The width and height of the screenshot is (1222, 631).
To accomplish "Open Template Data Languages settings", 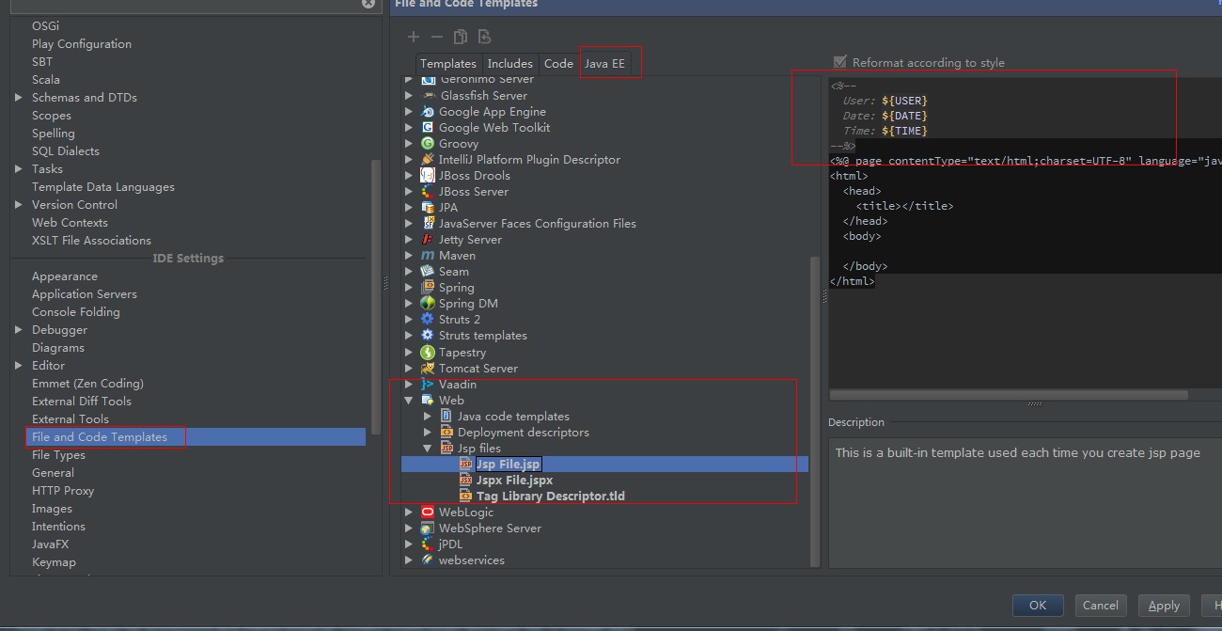I will point(103,186).
